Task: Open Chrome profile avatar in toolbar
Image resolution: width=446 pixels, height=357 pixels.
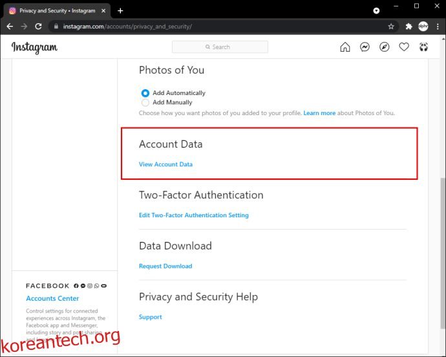Action: pyautogui.click(x=423, y=27)
